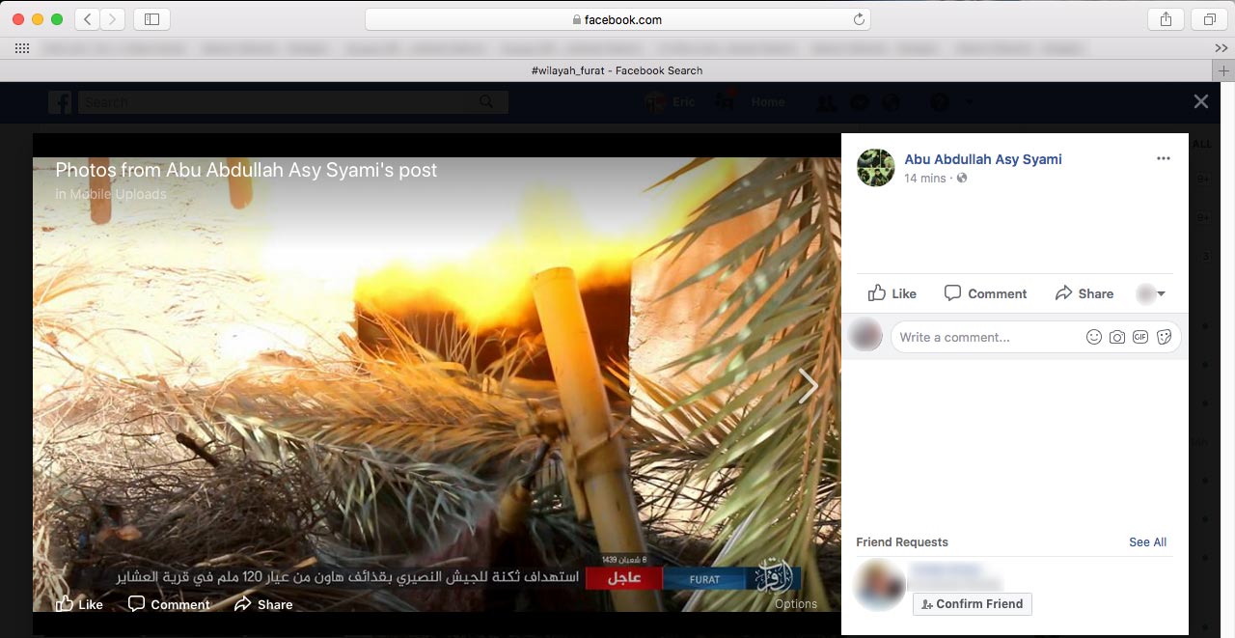The image size is (1235, 638).
Task: Open the three-dot post options menu
Action: click(x=1163, y=159)
